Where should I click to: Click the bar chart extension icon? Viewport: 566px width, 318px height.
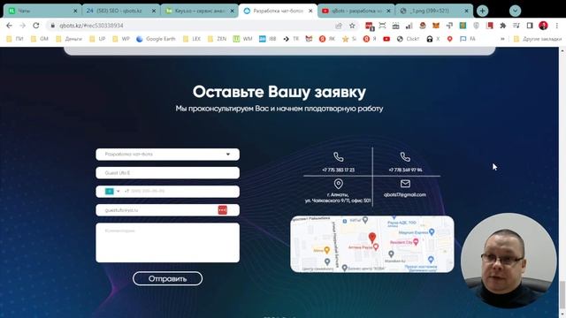tap(409, 26)
